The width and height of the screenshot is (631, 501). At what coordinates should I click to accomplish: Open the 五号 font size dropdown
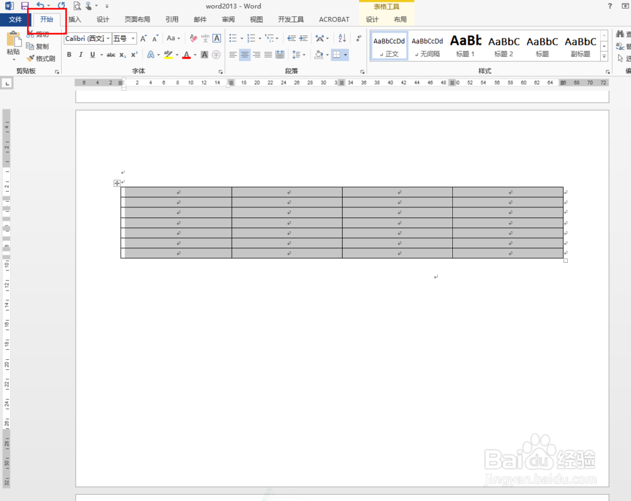coord(133,38)
